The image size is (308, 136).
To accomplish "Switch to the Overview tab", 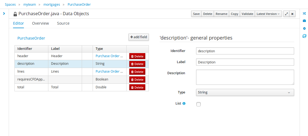I will 40,23.
